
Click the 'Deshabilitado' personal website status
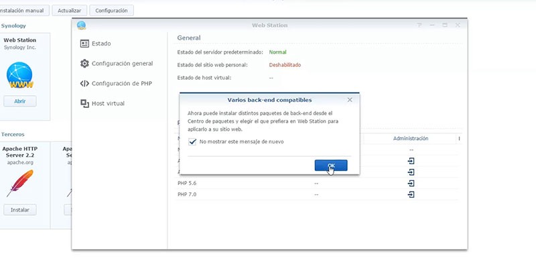285,65
